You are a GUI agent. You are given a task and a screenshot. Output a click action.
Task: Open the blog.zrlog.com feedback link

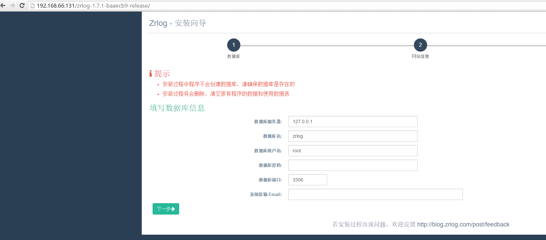pos(463,224)
